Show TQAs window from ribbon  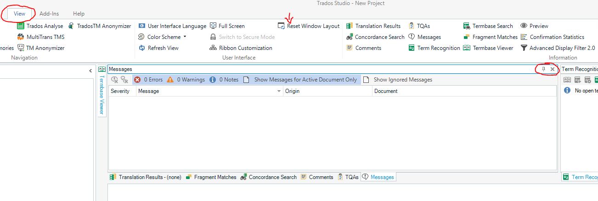pos(419,26)
